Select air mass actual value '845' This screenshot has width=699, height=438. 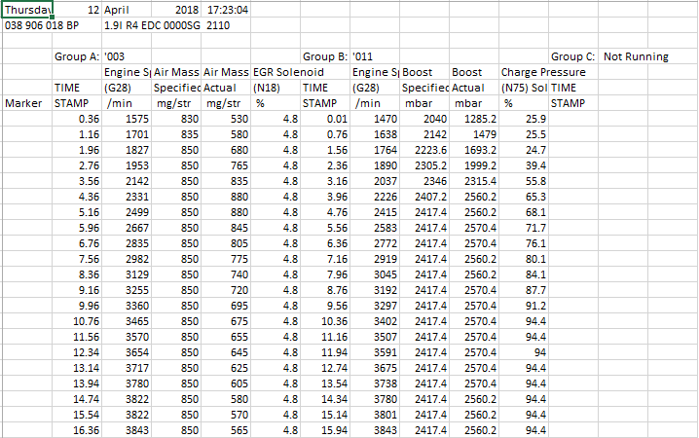[226, 228]
